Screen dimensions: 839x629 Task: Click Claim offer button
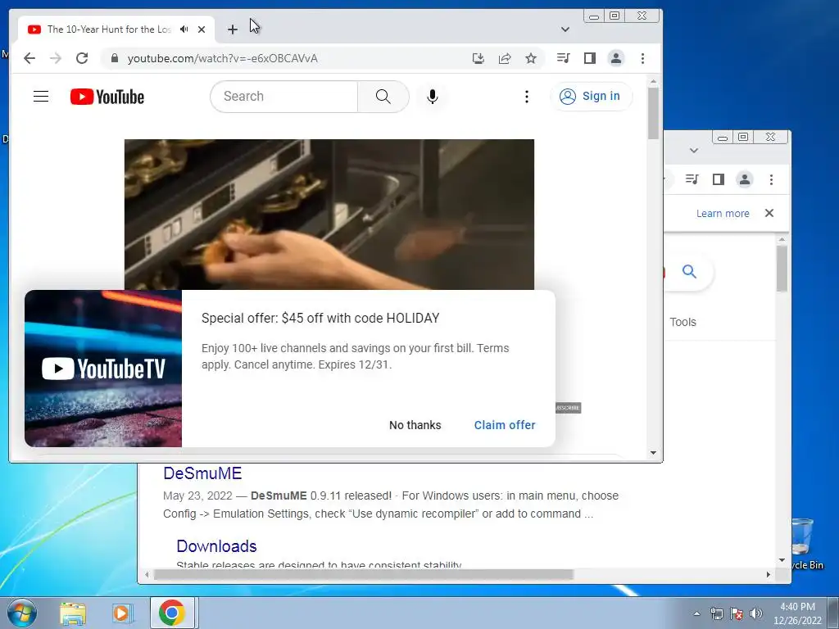505,425
